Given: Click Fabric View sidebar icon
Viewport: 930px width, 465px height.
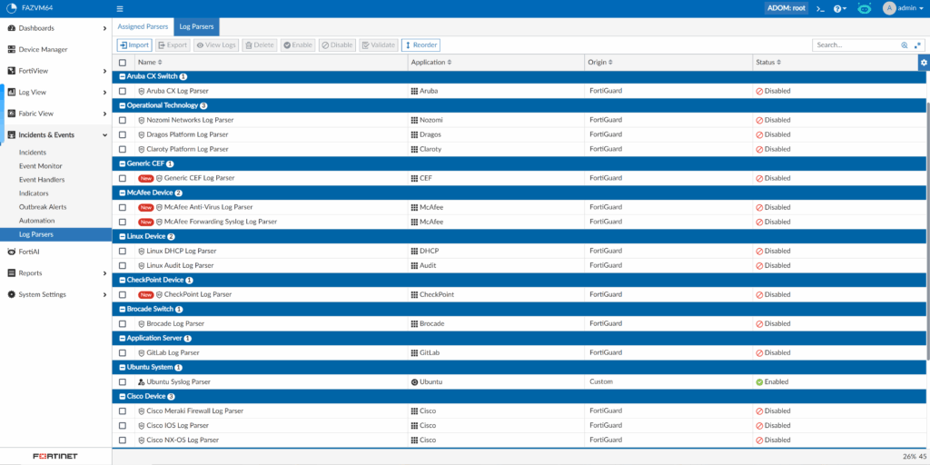Looking at the screenshot, I should tap(11, 114).
